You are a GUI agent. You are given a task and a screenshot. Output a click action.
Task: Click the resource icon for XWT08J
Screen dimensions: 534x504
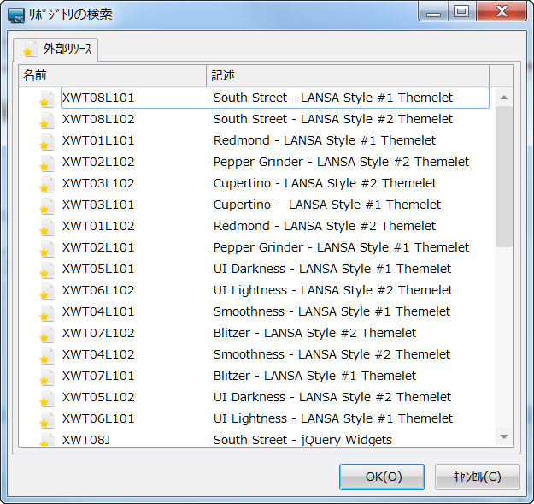click(47, 440)
